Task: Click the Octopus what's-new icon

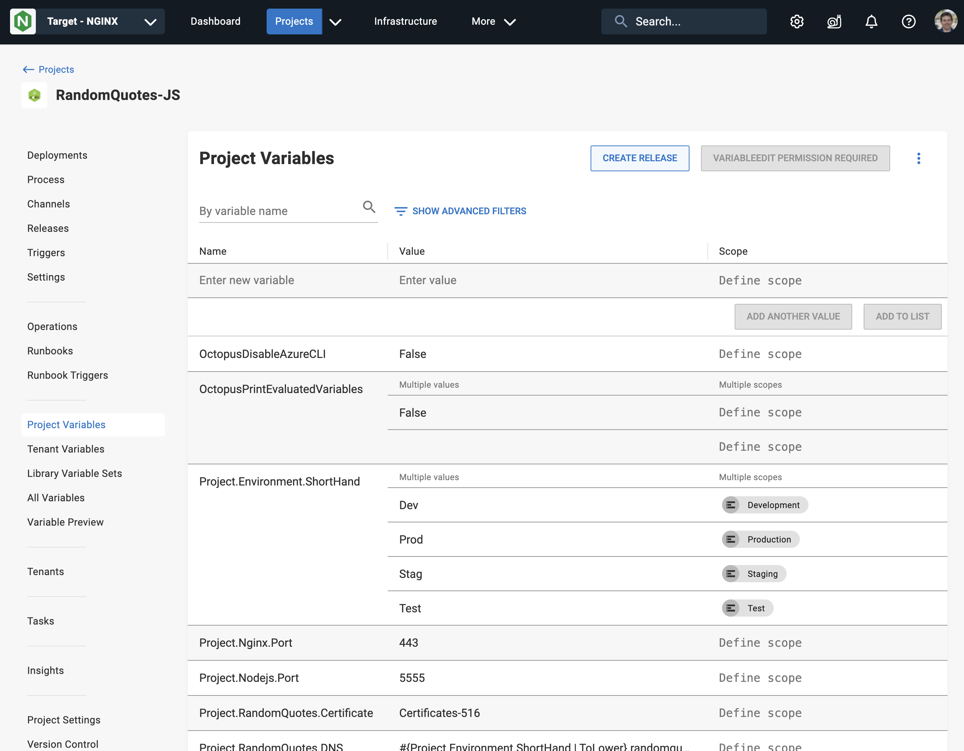Action: pyautogui.click(x=834, y=21)
